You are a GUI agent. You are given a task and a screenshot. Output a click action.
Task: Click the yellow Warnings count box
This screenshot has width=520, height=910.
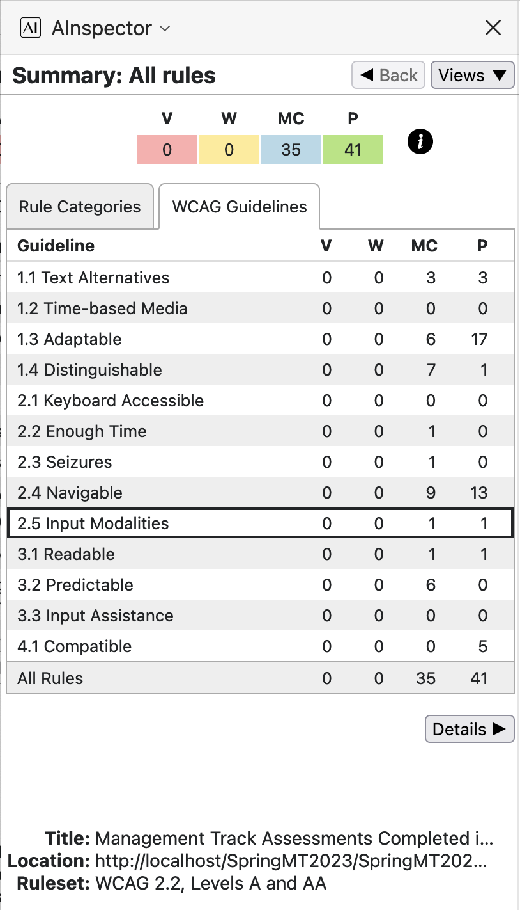(x=229, y=150)
